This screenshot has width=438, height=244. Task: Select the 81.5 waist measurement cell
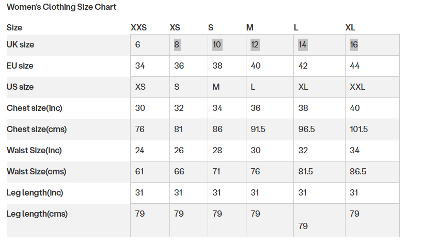point(307,172)
